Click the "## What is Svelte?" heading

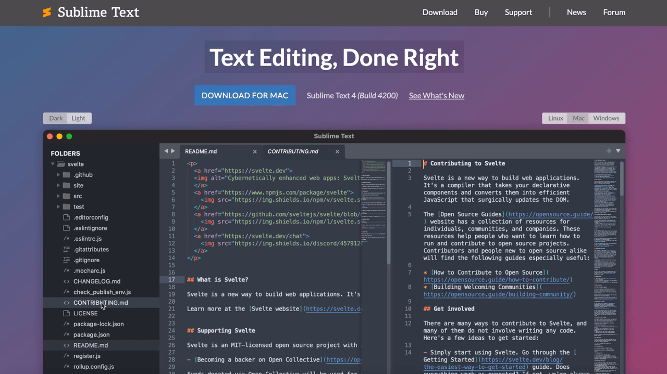click(218, 280)
